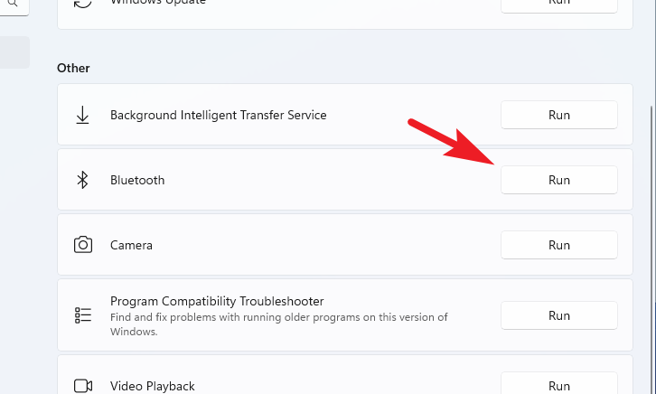The height and width of the screenshot is (394, 656).
Task: Run the Camera troubleshooter
Action: (x=559, y=245)
